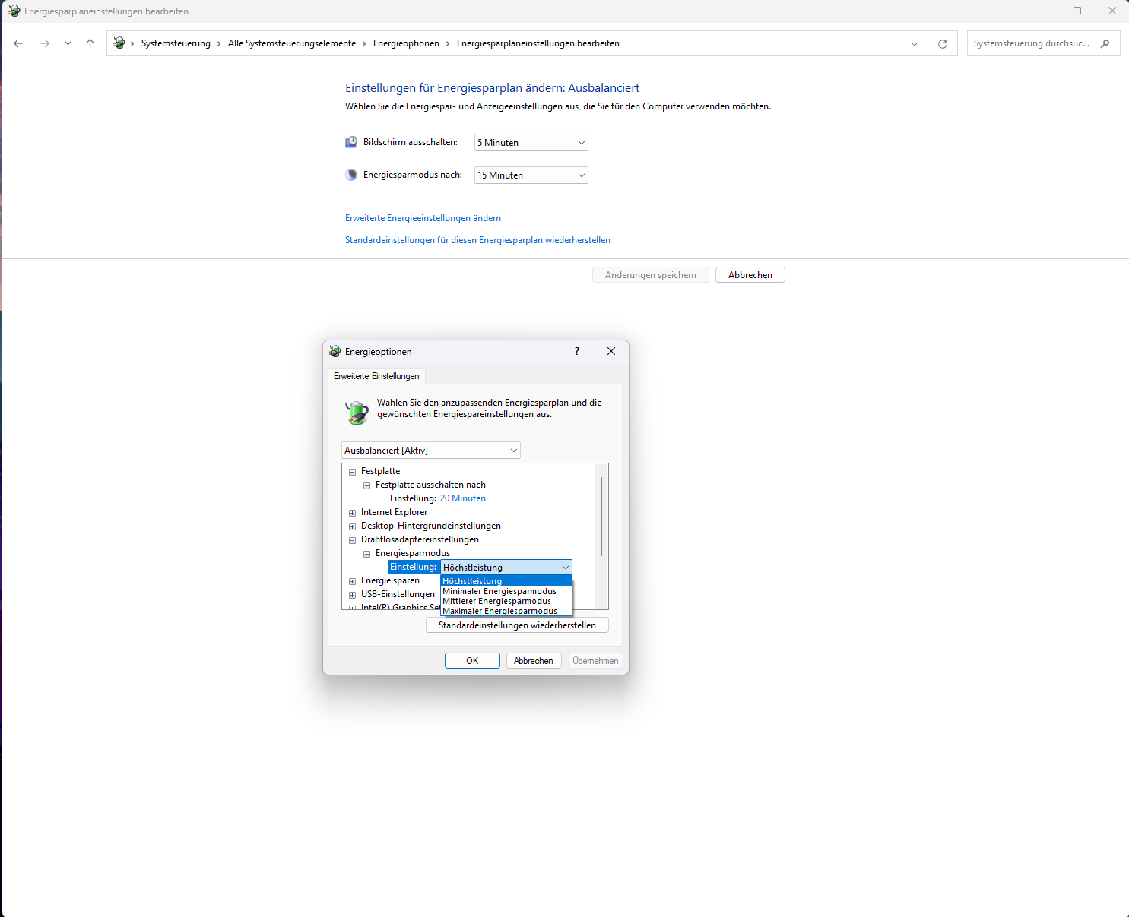The width and height of the screenshot is (1129, 917).
Task: Click the 'Einstellungen für Energiesparplan ändern: Ausbalanciert' heading
Action: (493, 88)
